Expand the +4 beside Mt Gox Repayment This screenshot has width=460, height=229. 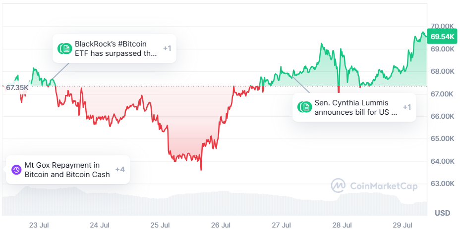pos(120,170)
